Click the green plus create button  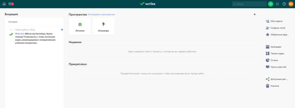[x=271, y=4]
